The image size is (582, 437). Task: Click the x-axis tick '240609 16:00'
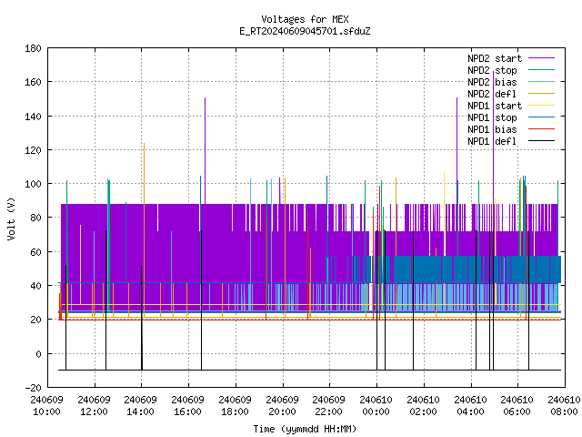tap(188, 406)
